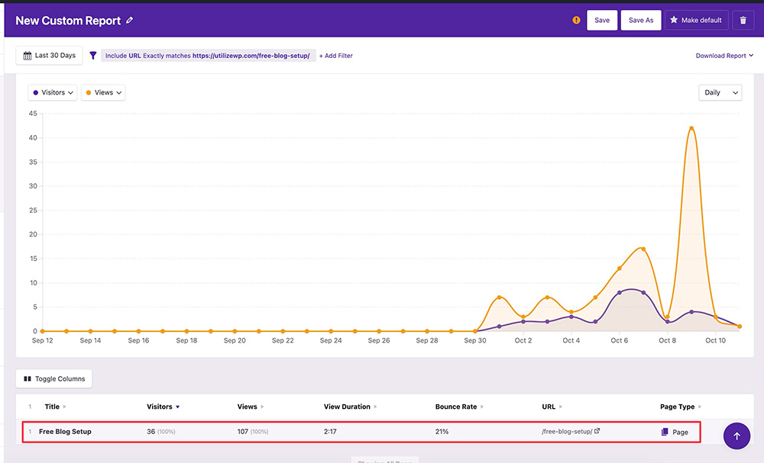Click the peak Views data point on chart
The image size is (764, 463).
coord(691,128)
